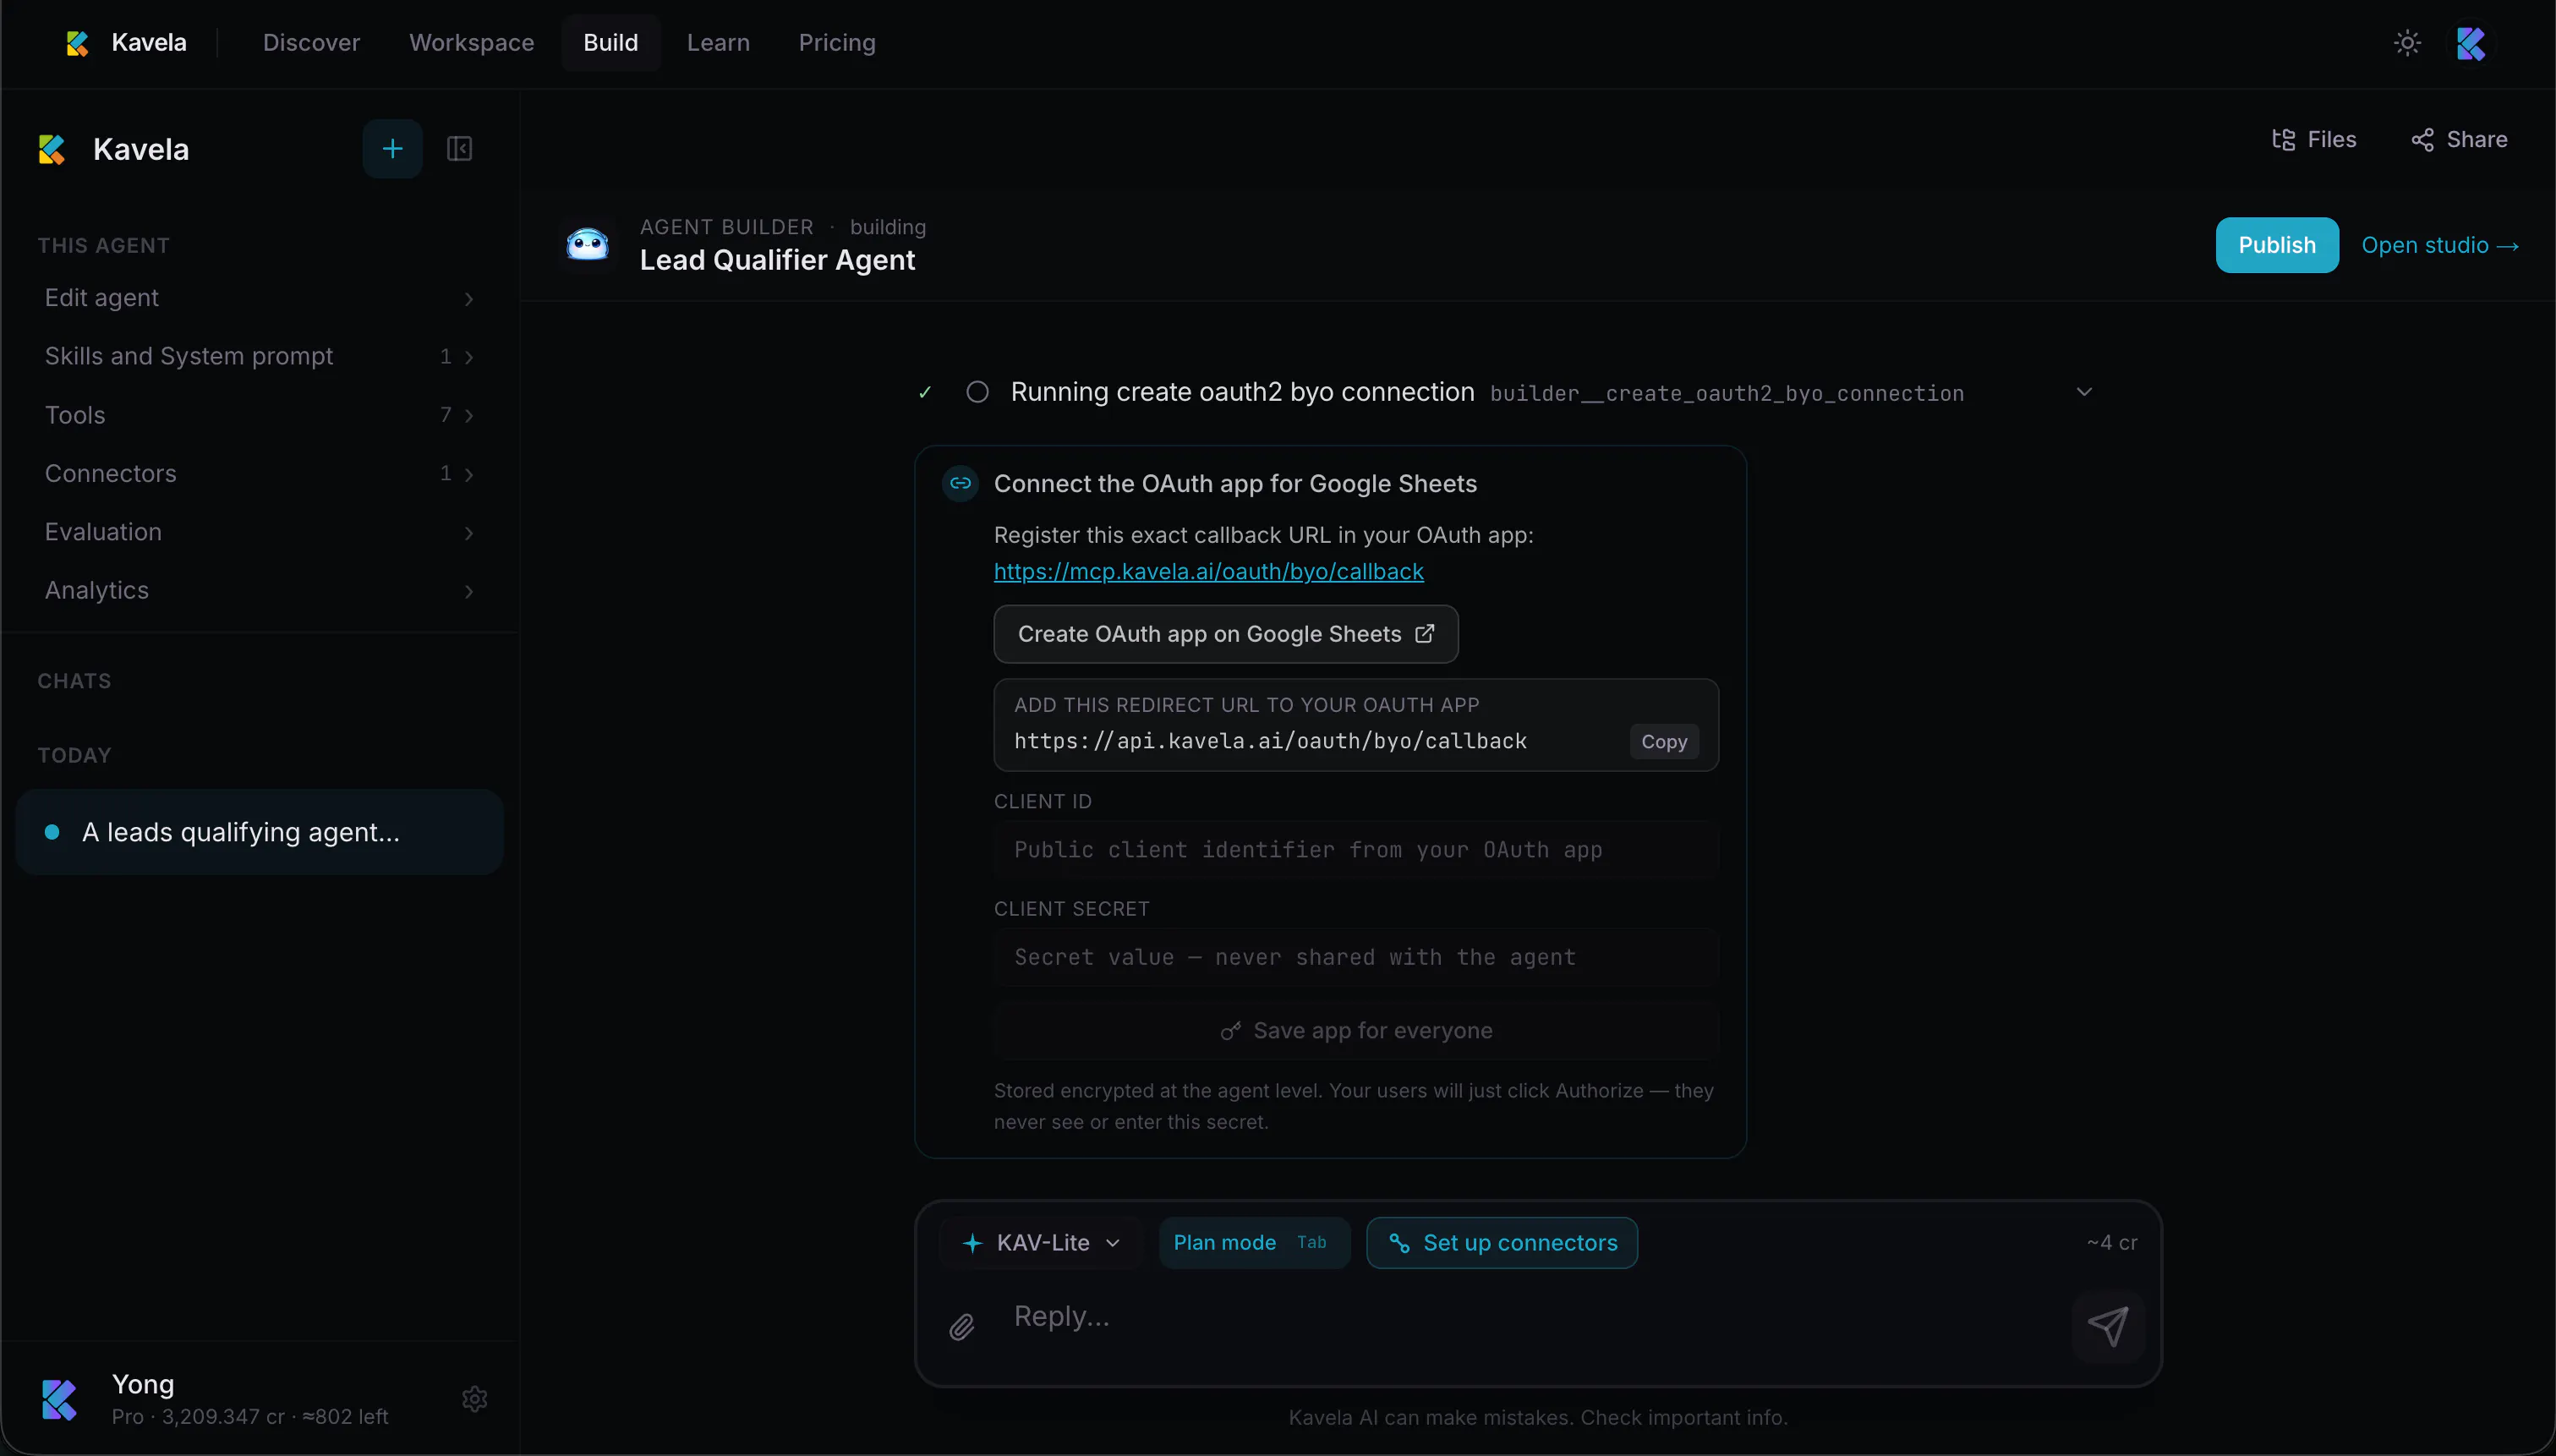Expand the Evaluation section
The image size is (2556, 1456).
pos(259,532)
